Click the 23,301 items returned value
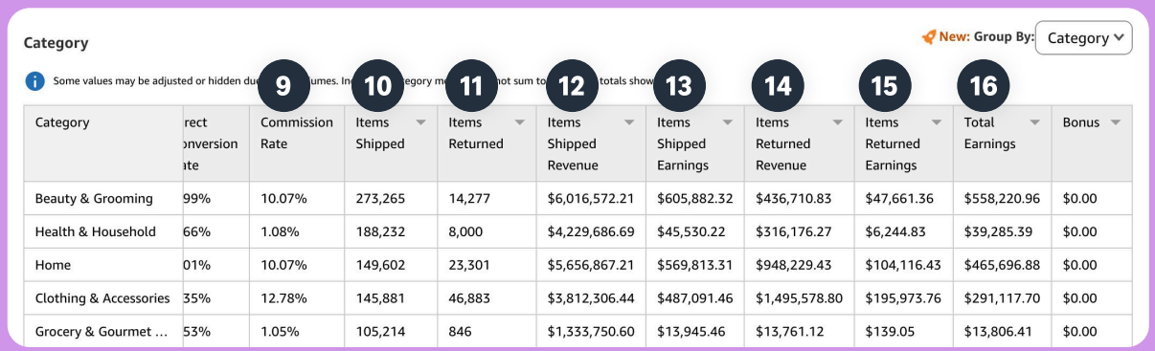 469,265
